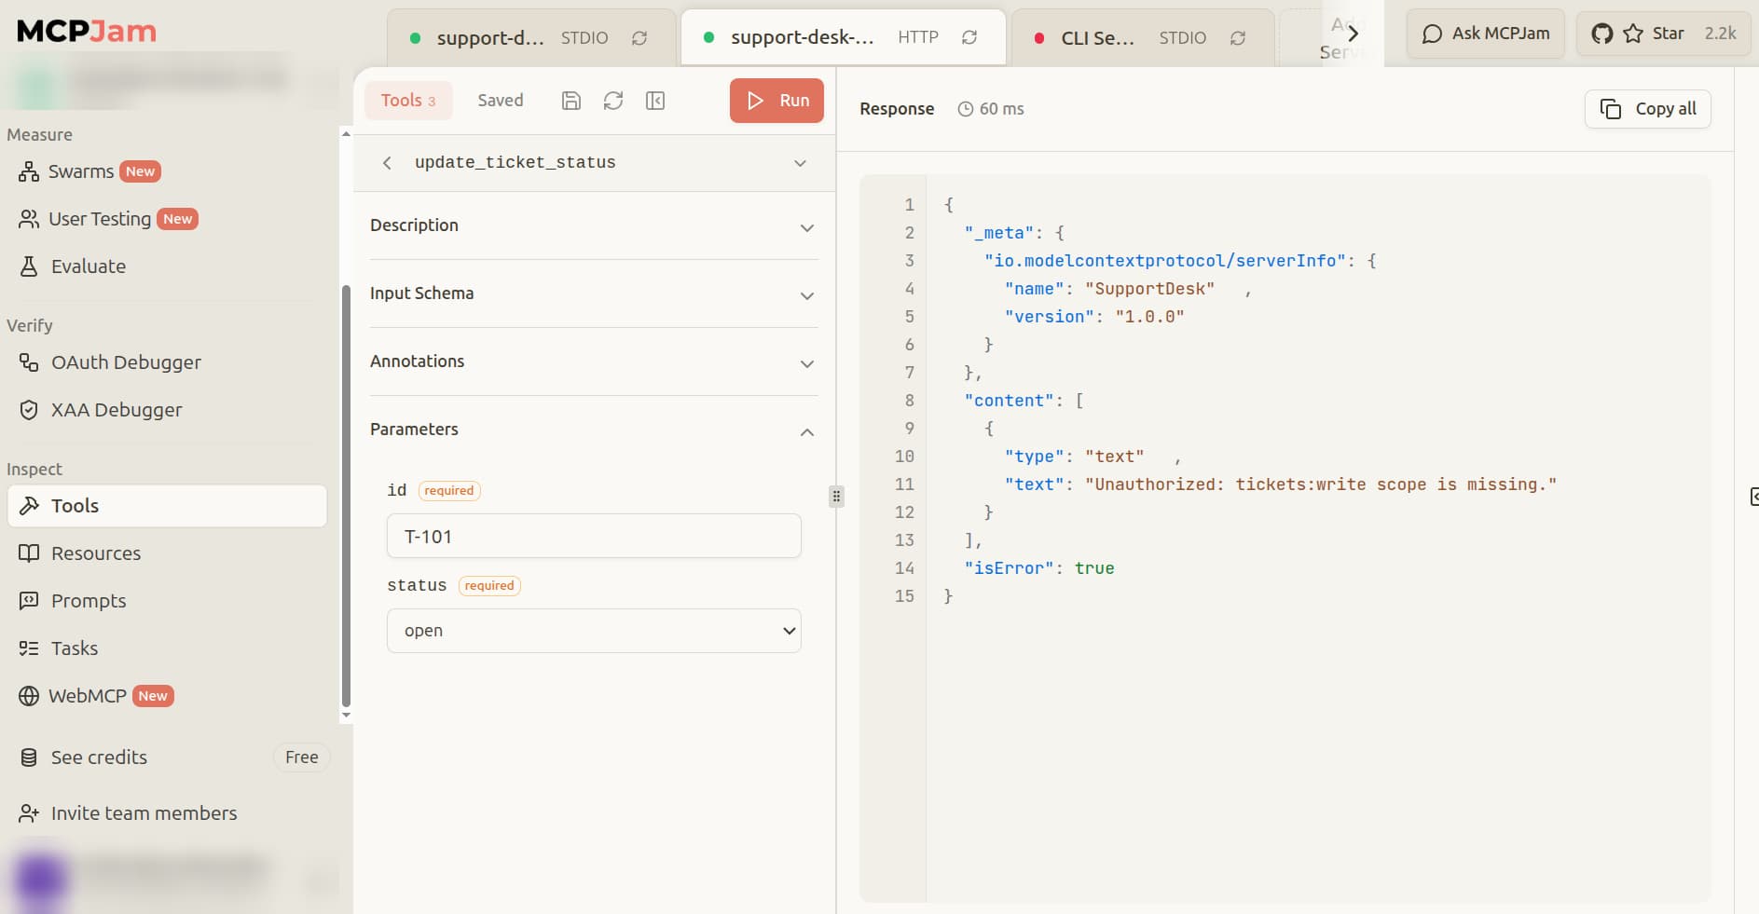Go back using the arrow before update_ticket_status

(387, 163)
